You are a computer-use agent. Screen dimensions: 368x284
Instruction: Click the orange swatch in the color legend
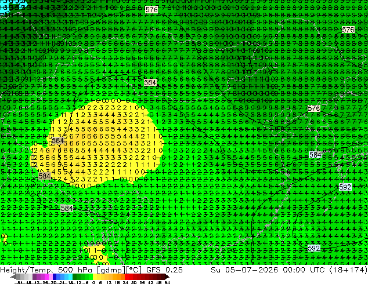click(118, 277)
